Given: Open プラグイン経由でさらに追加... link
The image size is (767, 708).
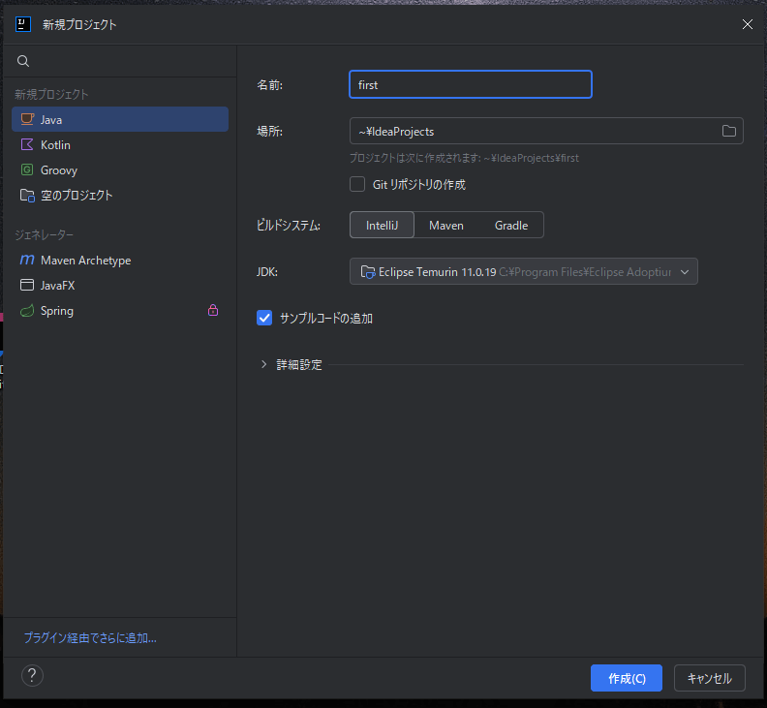Looking at the screenshot, I should (90, 637).
